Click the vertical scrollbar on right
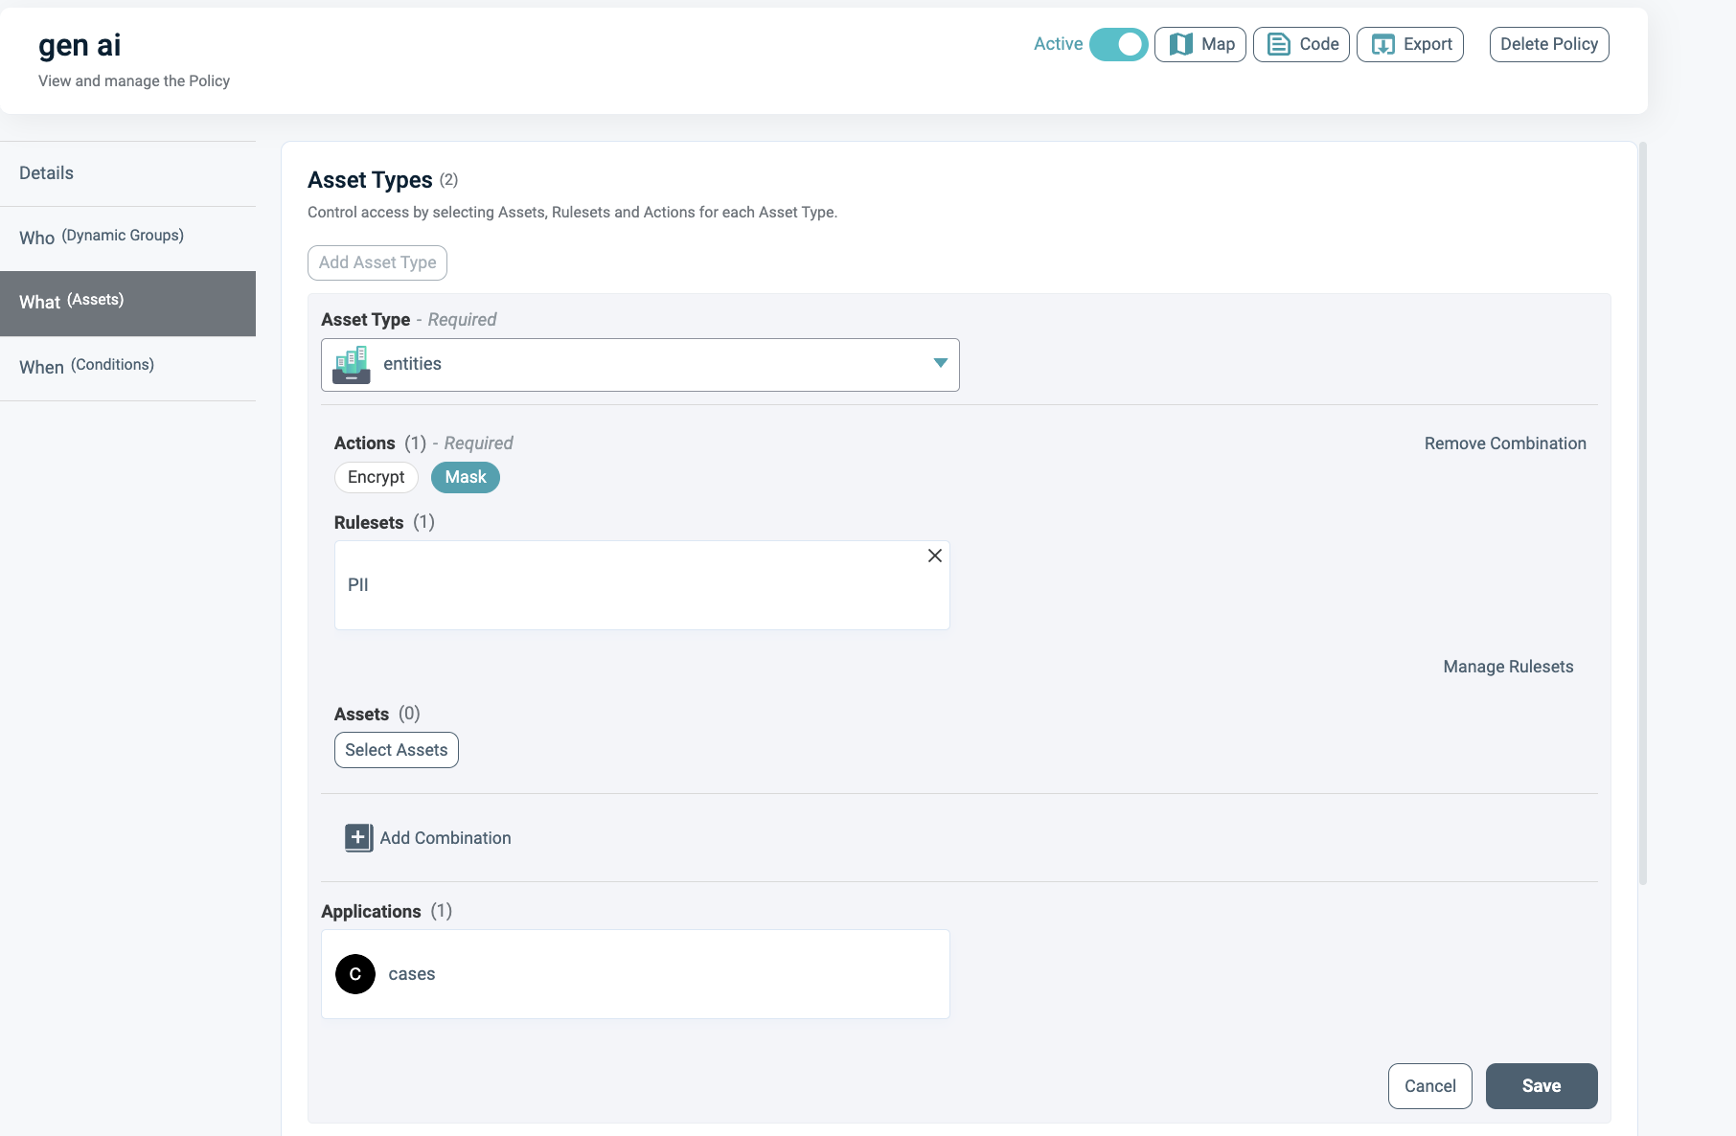 coord(1643,512)
